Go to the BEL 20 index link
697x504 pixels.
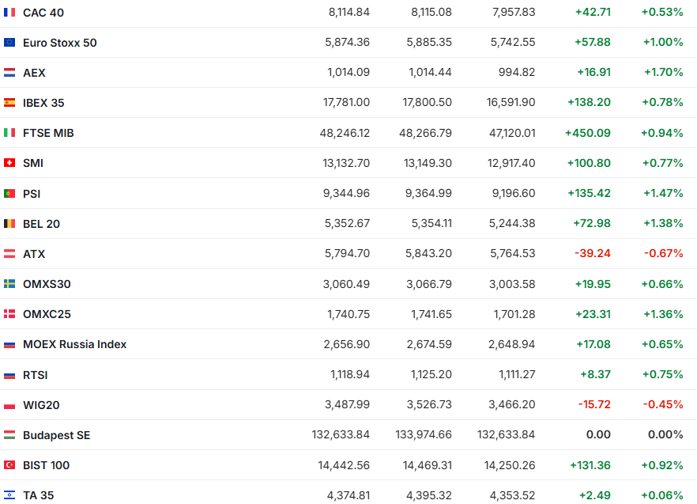pos(41,224)
